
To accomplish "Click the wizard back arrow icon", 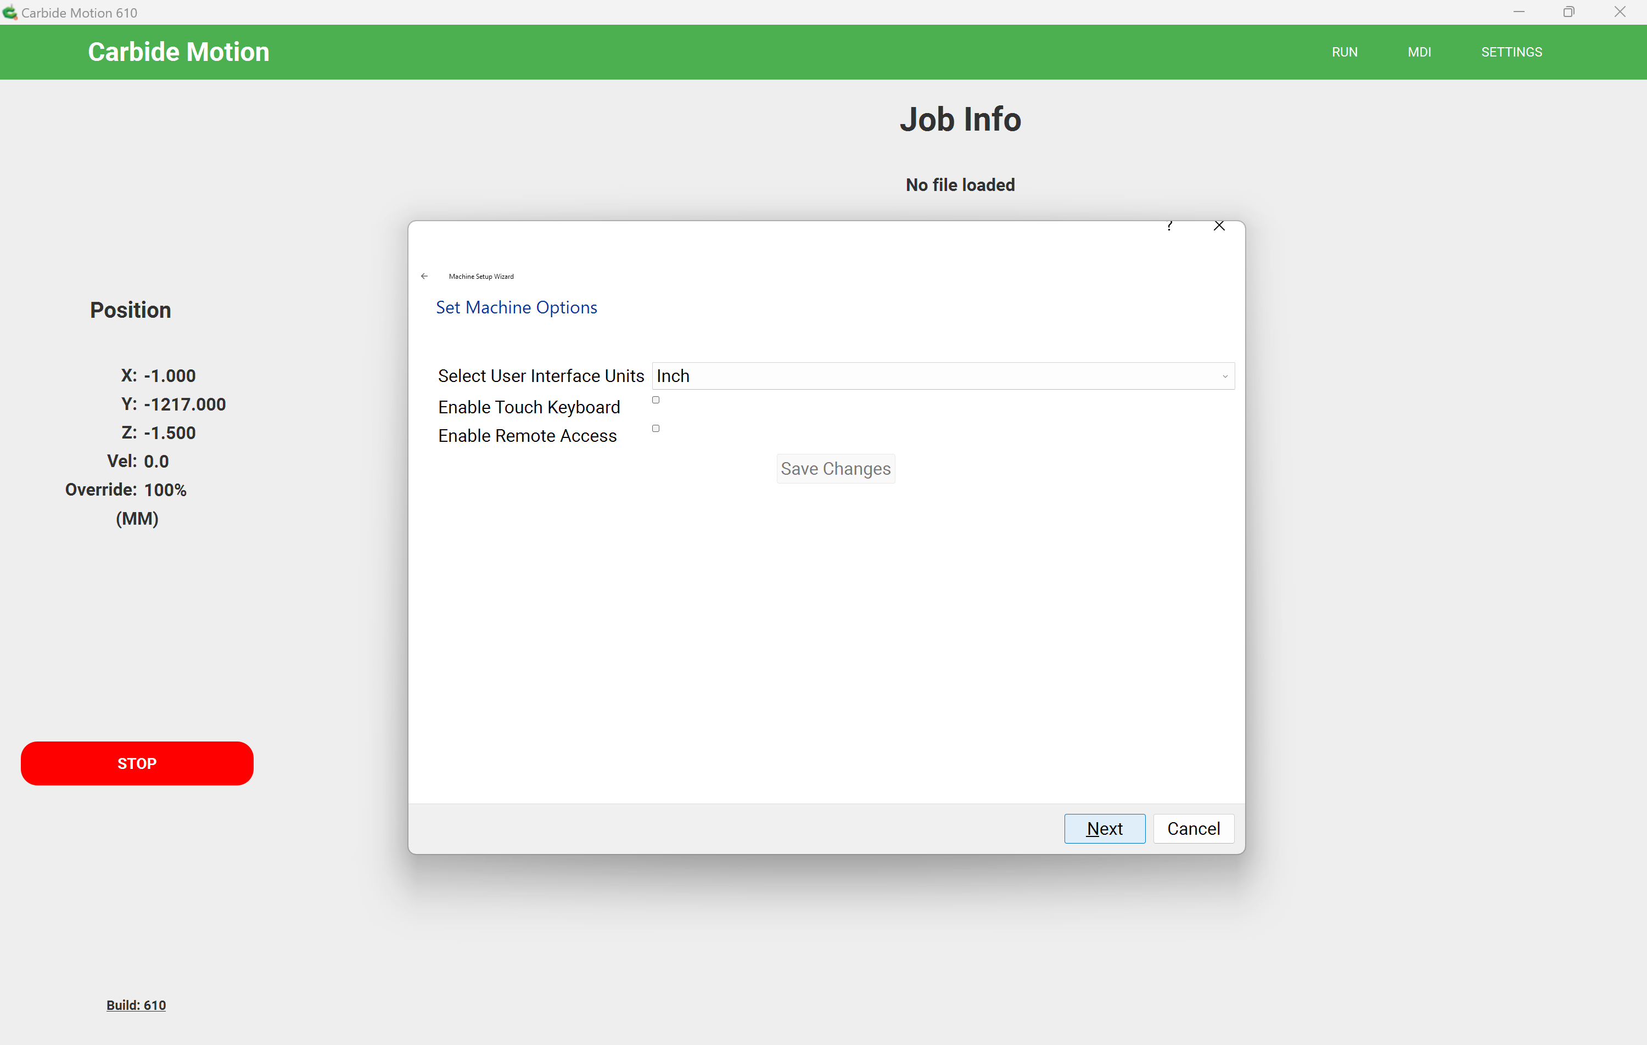I will click(x=424, y=276).
